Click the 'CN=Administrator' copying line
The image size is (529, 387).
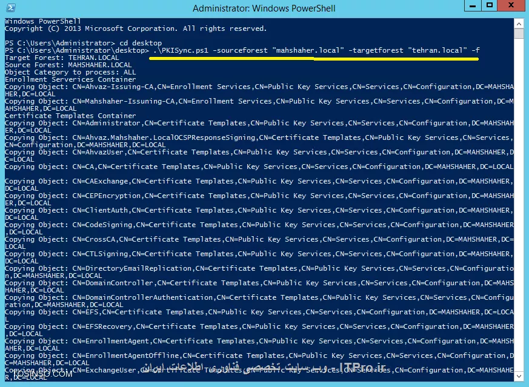click(x=259, y=127)
